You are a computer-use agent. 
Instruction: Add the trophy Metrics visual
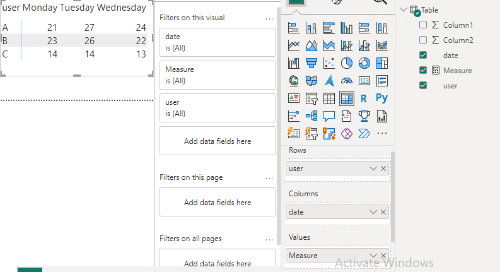point(364,116)
